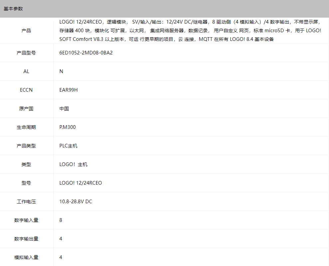This screenshot has height=266, width=329.
Task: Click the 型号 row label
Action: coord(26,183)
